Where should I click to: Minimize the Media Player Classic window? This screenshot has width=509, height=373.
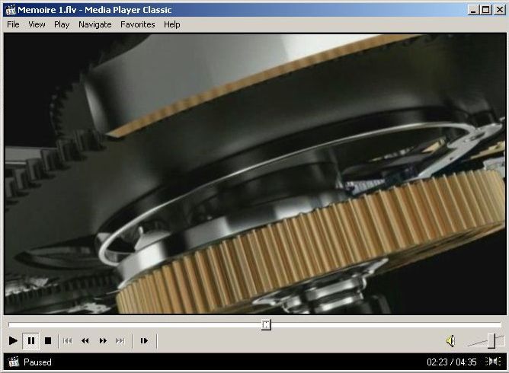coord(473,10)
